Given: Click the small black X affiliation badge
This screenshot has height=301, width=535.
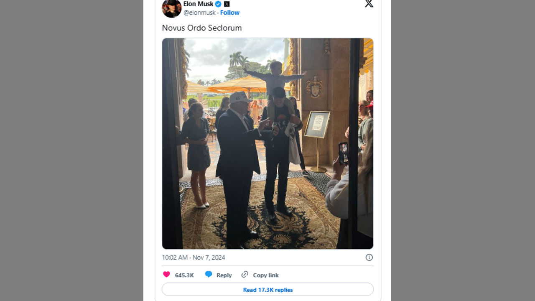Looking at the screenshot, I should click(x=227, y=4).
